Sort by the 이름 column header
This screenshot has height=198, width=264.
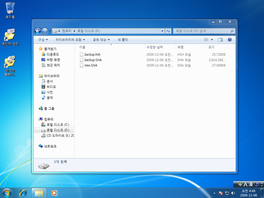pos(111,47)
